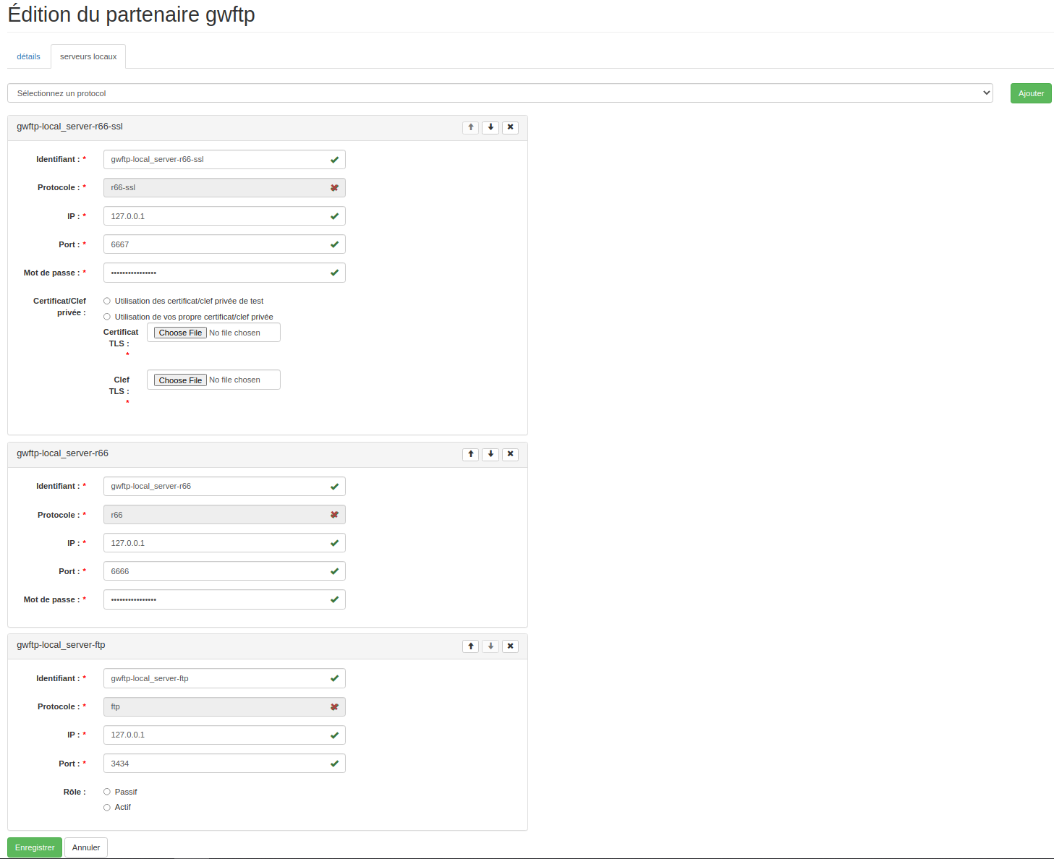This screenshot has width=1054, height=859.
Task: Remove the gwftp-local_server-r66-ssl server panel
Action: click(510, 127)
